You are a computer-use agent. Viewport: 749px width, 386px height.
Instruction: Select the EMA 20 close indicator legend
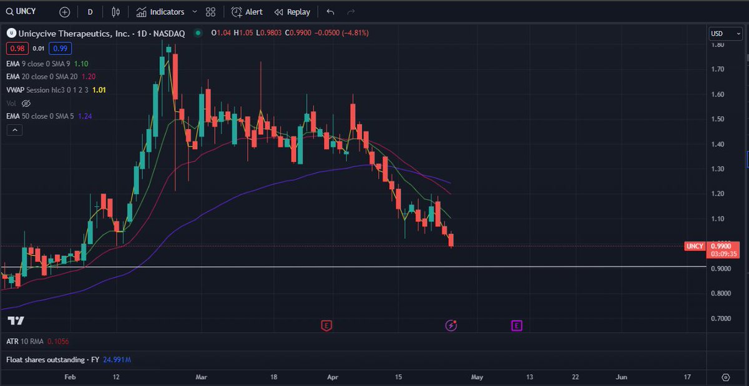41,77
